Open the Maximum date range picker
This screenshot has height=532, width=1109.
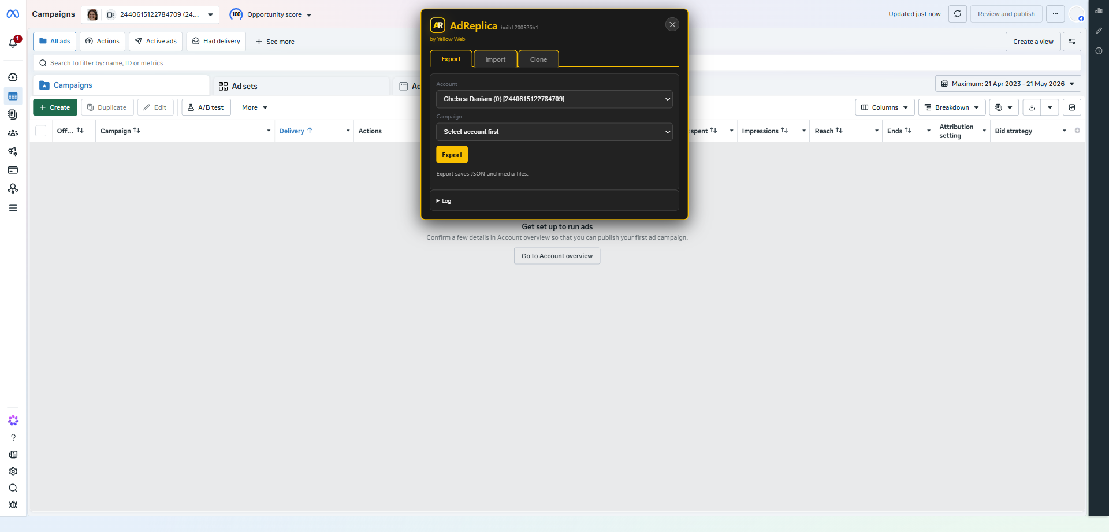point(1008,84)
